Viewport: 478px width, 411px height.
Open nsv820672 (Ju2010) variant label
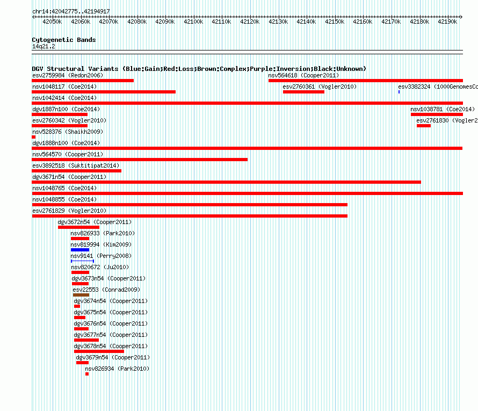coord(100,267)
